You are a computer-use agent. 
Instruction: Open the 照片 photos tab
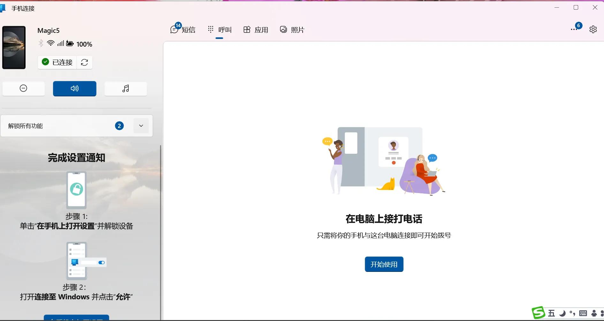coord(292,29)
